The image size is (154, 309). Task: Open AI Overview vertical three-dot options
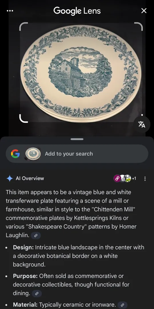tap(145, 179)
